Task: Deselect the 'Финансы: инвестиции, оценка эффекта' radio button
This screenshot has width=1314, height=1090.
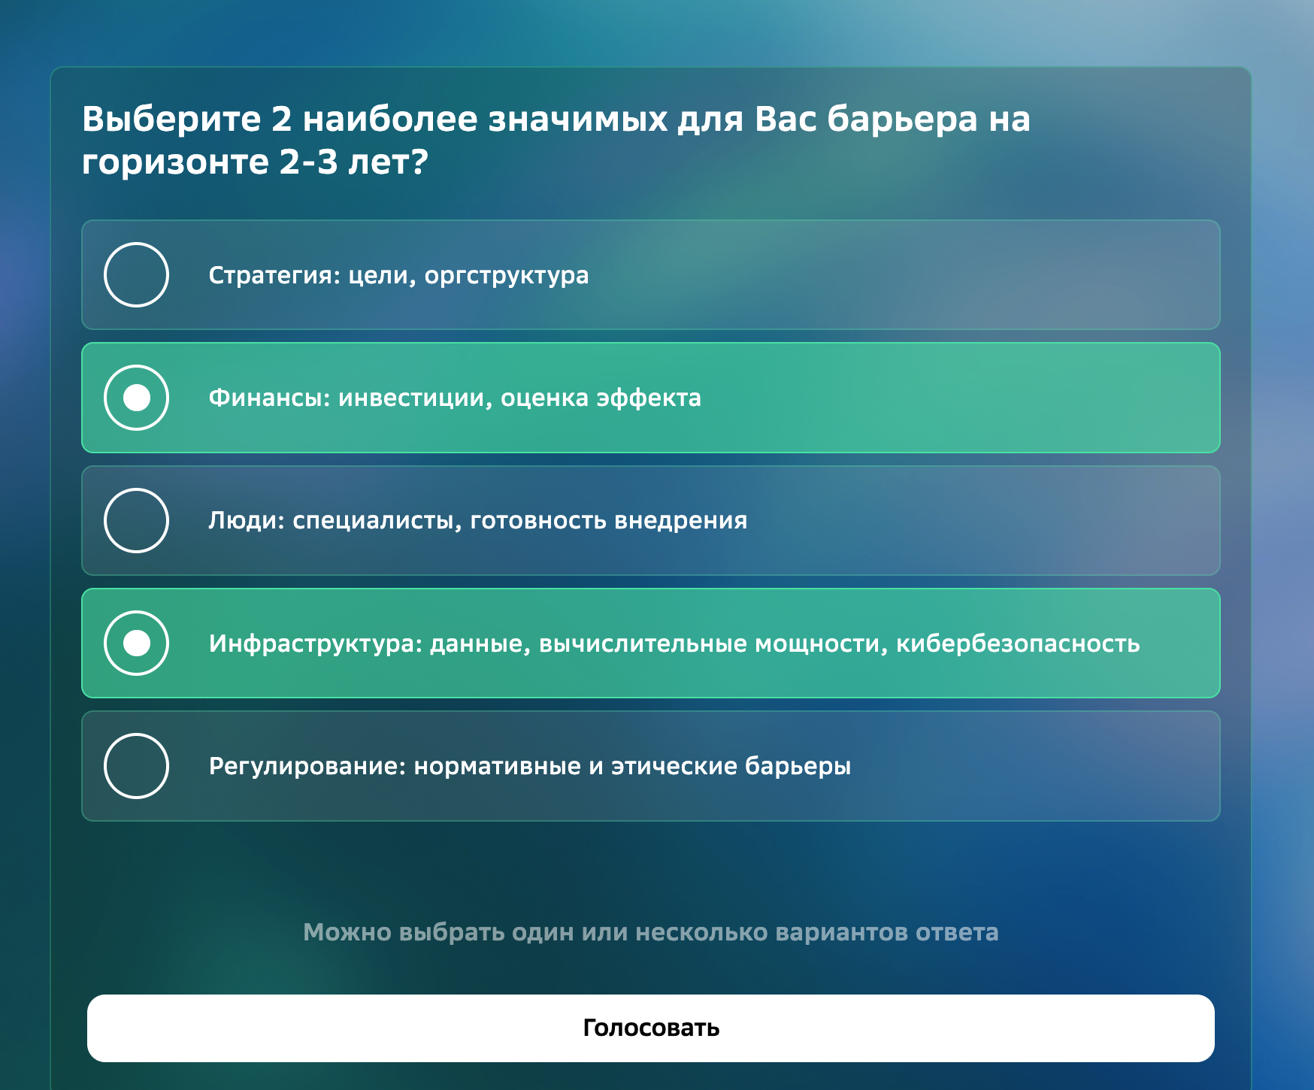Action: click(x=136, y=398)
